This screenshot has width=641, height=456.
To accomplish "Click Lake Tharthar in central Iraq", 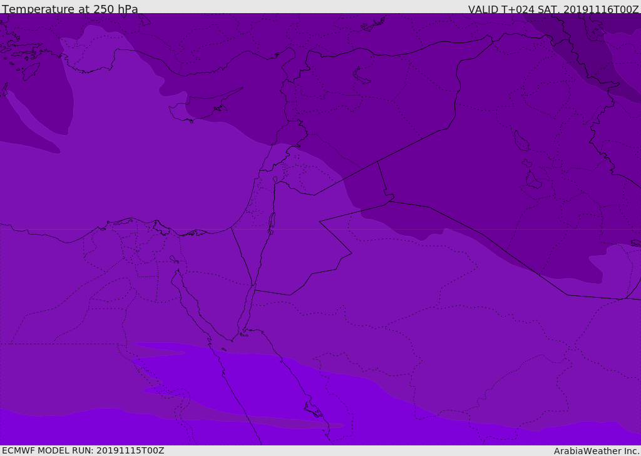I will click(521, 141).
